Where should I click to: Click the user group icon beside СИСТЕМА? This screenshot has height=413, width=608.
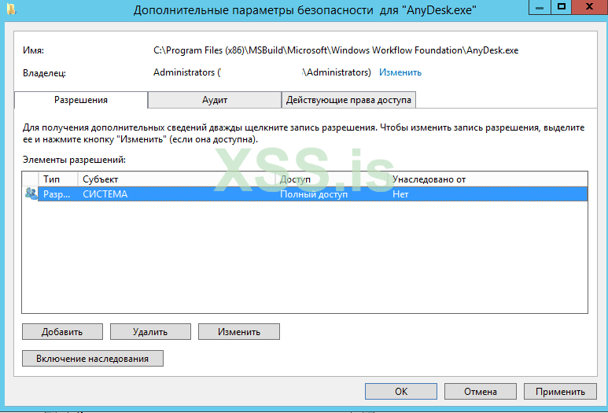click(31, 194)
